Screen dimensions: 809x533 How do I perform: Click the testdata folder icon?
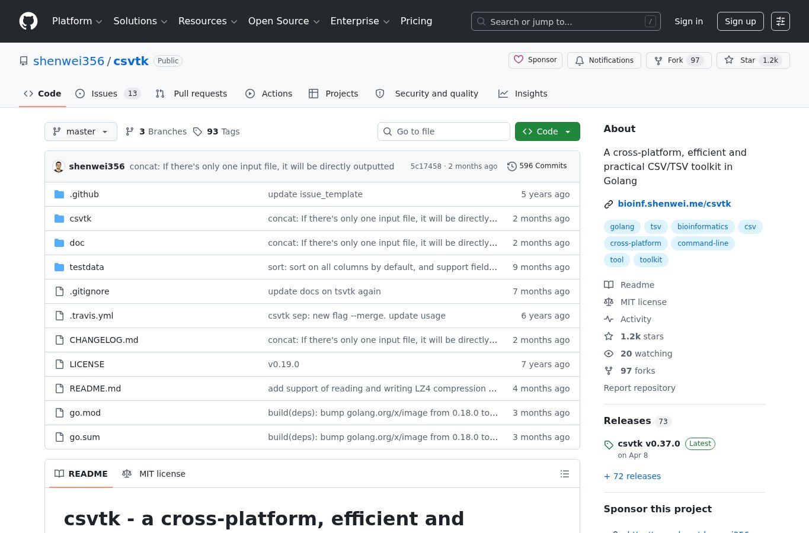[x=59, y=267]
